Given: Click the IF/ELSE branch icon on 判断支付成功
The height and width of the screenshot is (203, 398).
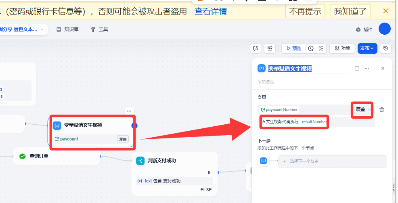Looking at the screenshot, I should (140, 161).
